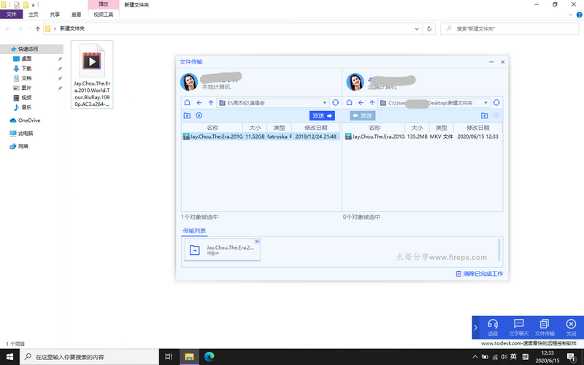Open the Windows Start menu
This screenshot has height=365, width=584.
pyautogui.click(x=9, y=357)
